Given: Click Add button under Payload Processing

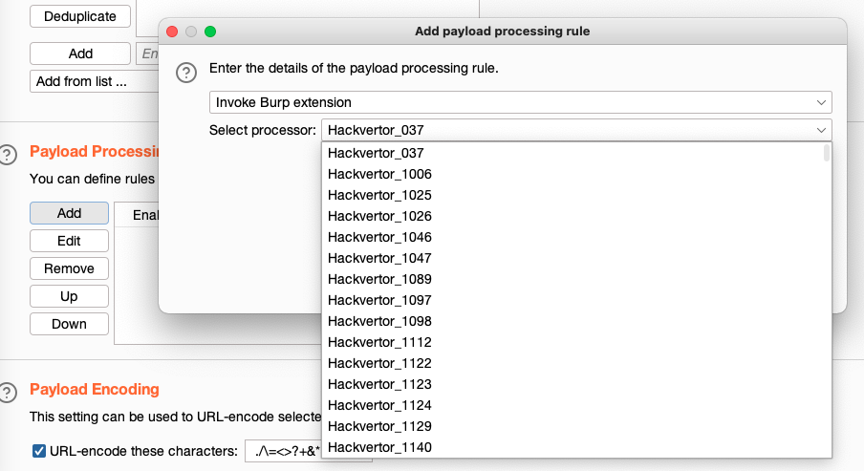Looking at the screenshot, I should pyautogui.click(x=69, y=213).
